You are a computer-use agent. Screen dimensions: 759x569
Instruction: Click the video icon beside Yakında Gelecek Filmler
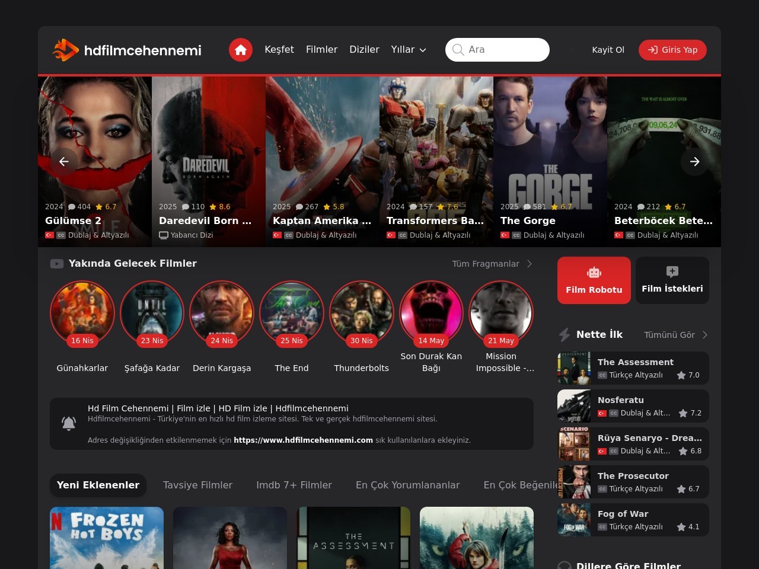pos(57,264)
